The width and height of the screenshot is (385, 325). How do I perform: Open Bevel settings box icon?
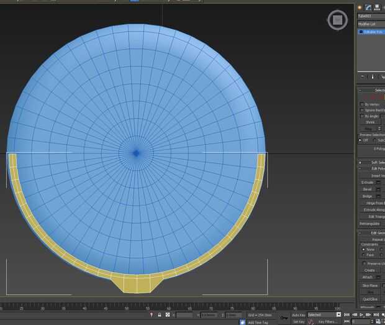pyautogui.click(x=378, y=190)
